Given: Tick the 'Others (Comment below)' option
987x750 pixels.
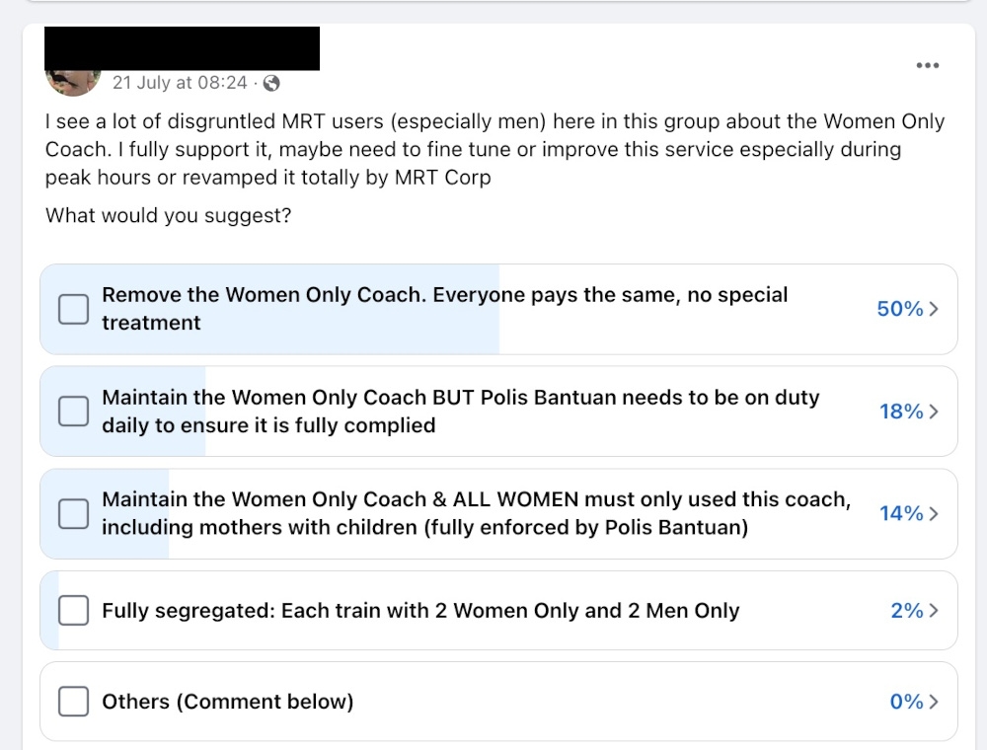Looking at the screenshot, I should click(x=73, y=701).
